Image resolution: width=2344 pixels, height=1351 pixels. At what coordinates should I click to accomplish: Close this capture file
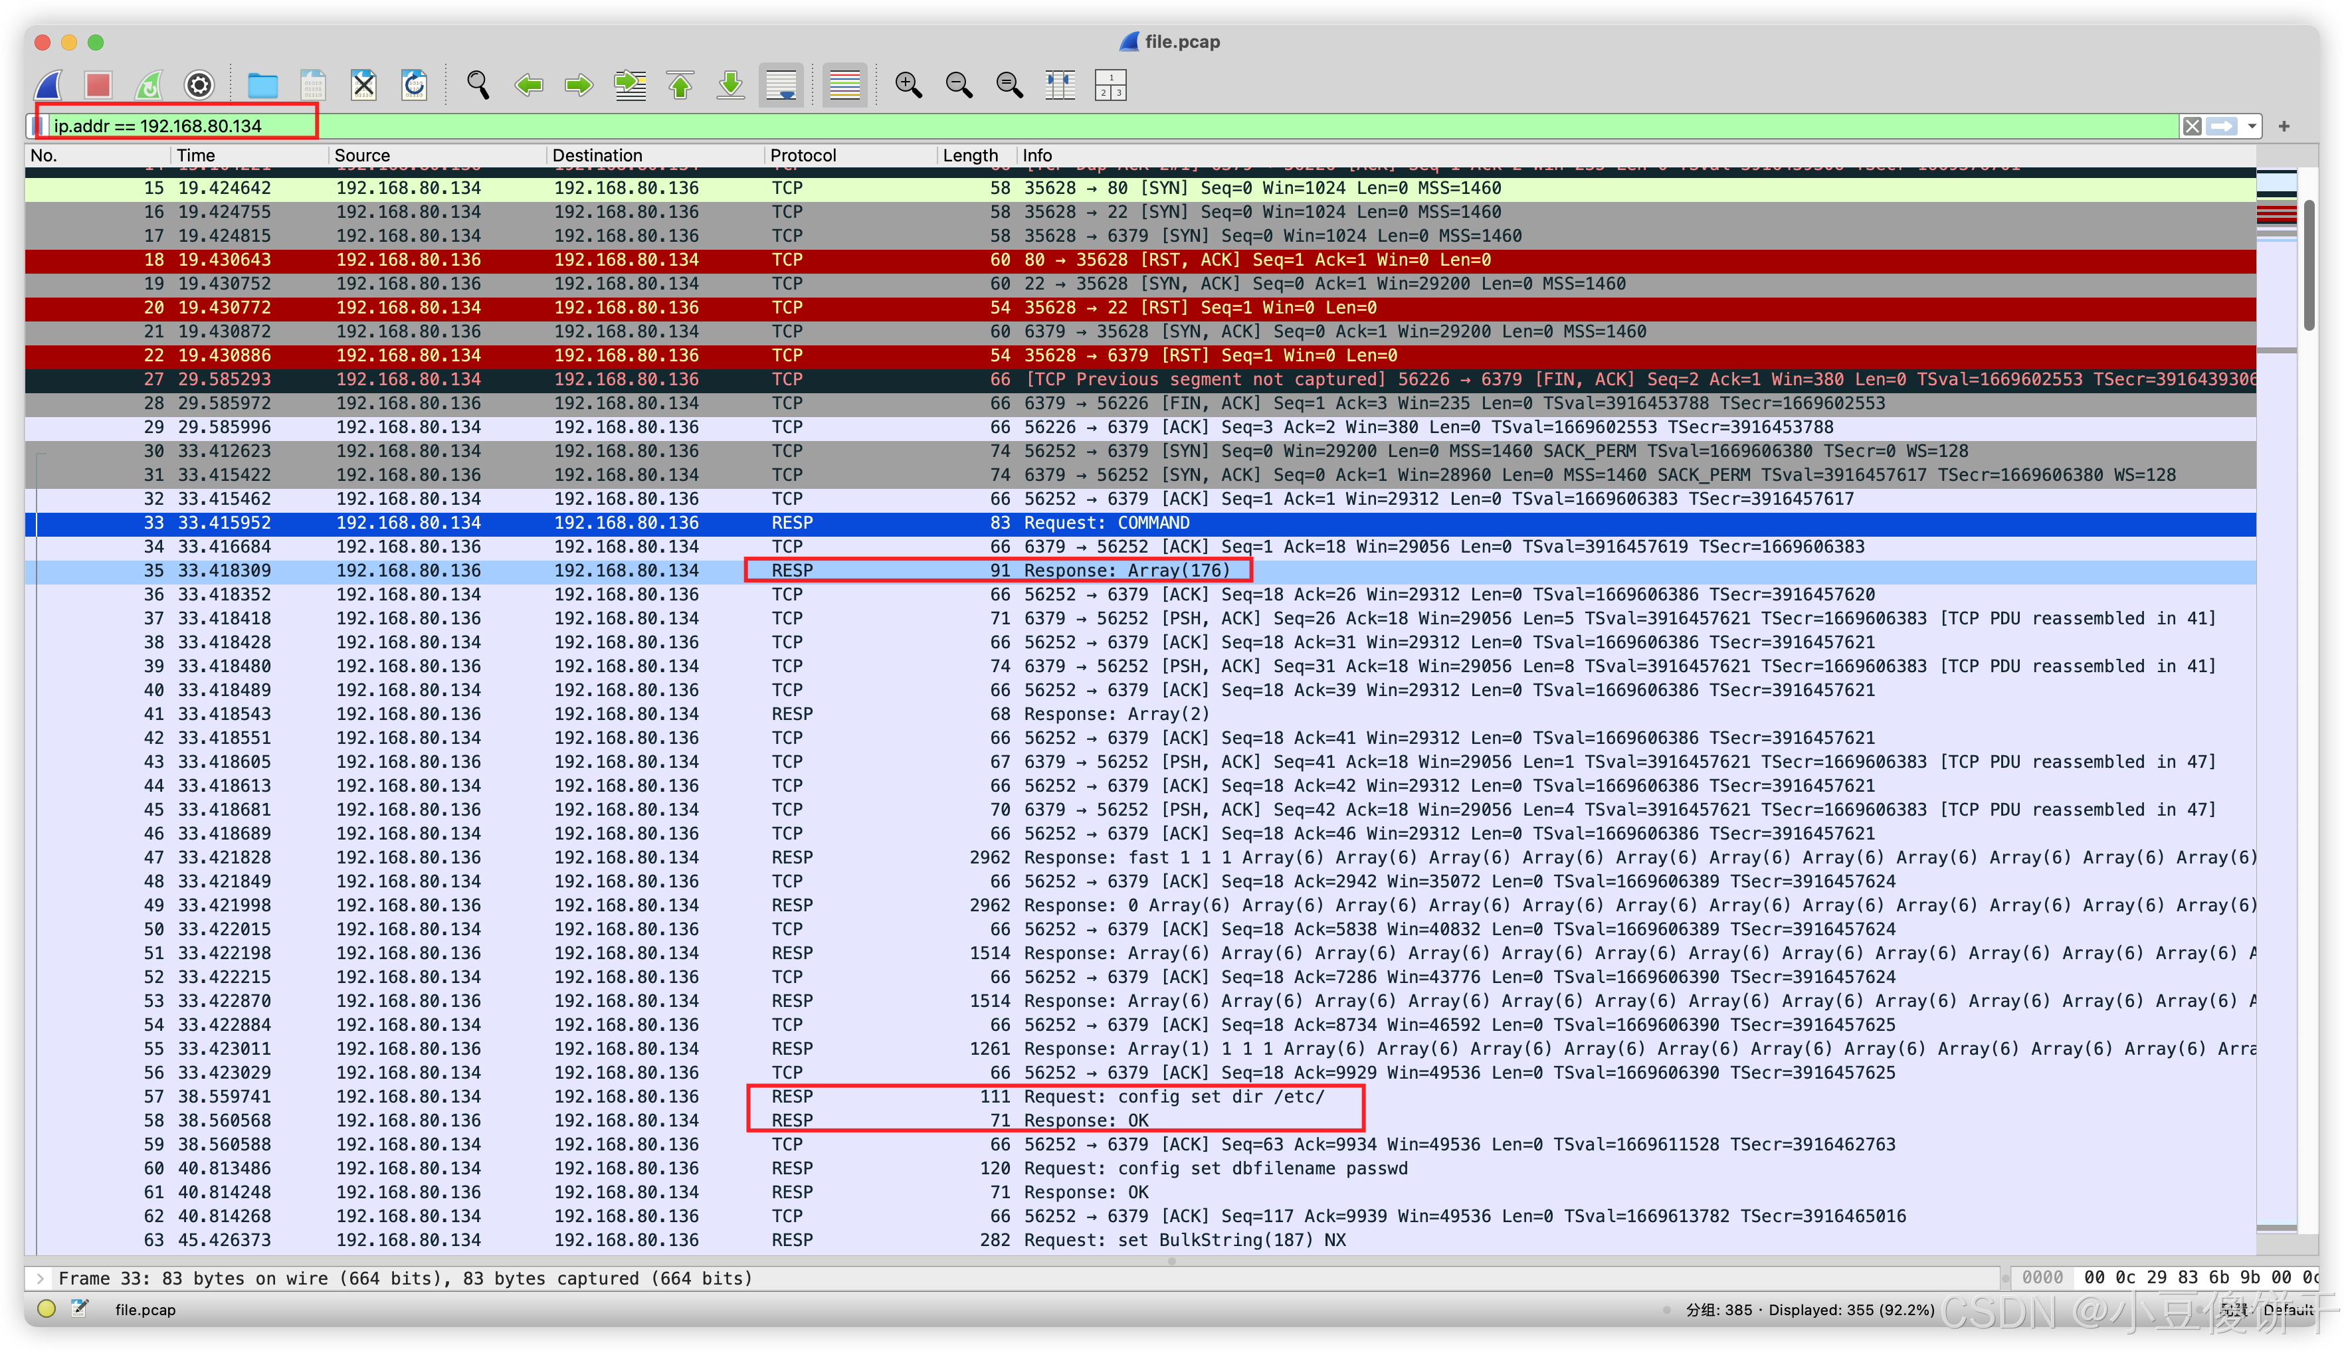point(363,84)
